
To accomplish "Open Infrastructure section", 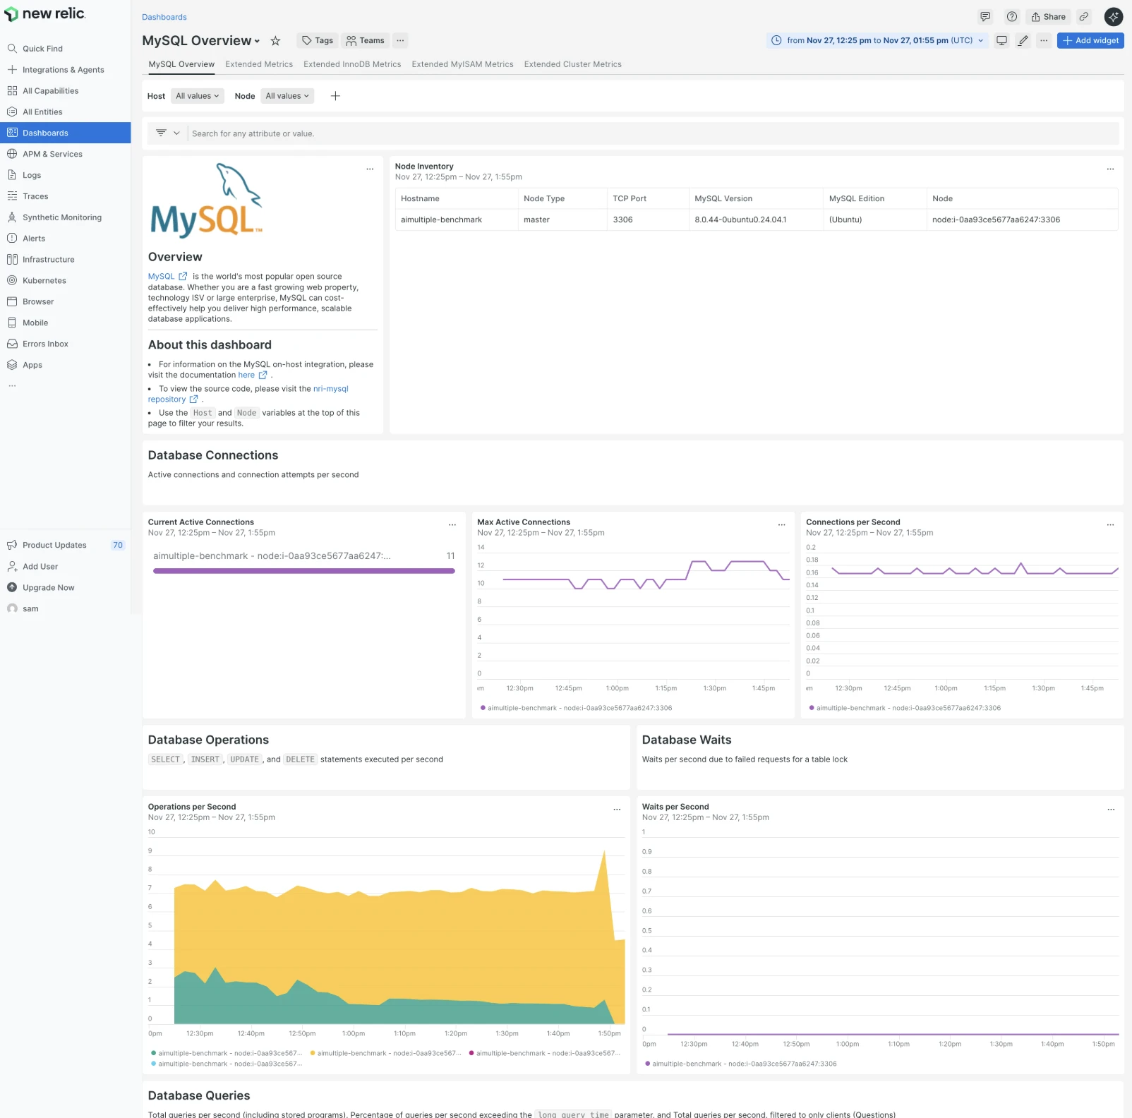I will click(48, 260).
